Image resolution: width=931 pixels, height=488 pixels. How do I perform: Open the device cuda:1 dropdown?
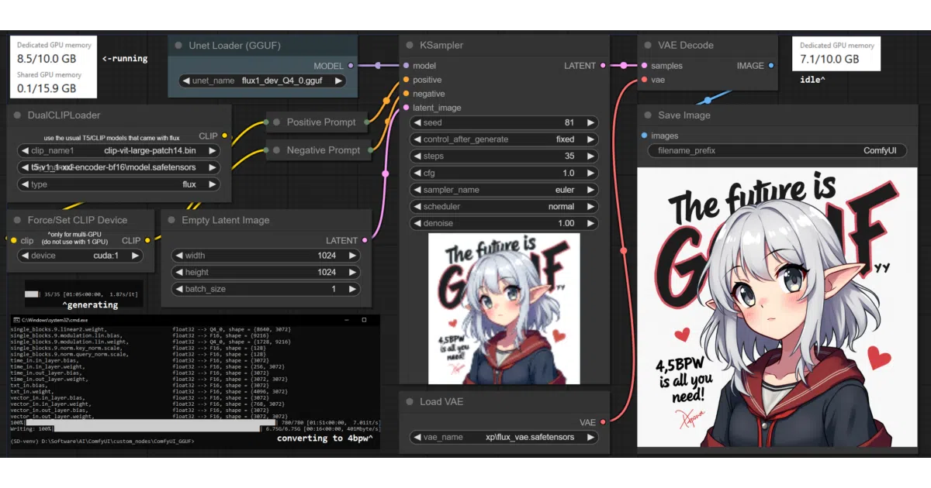(81, 256)
